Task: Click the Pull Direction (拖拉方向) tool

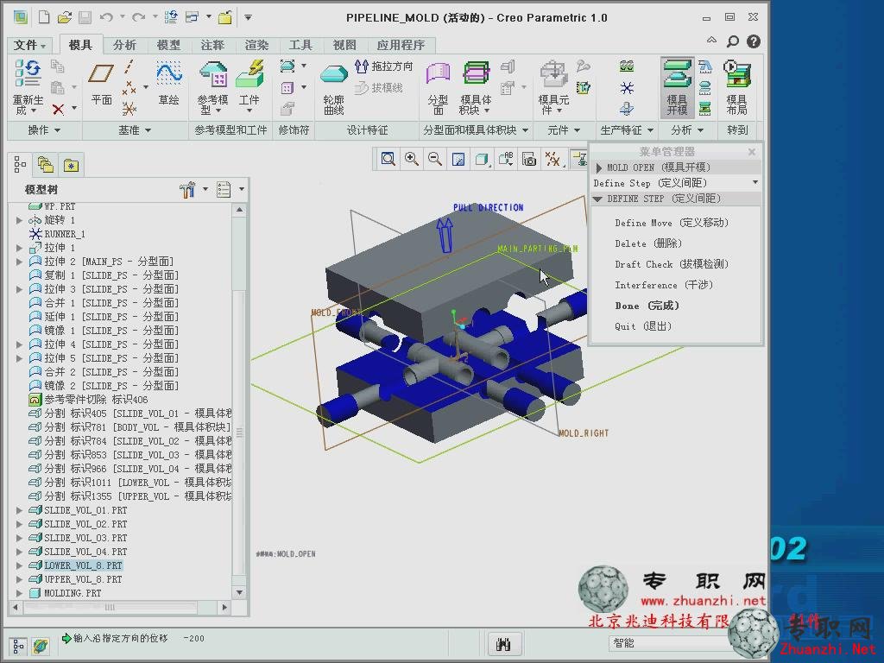Action: point(384,66)
